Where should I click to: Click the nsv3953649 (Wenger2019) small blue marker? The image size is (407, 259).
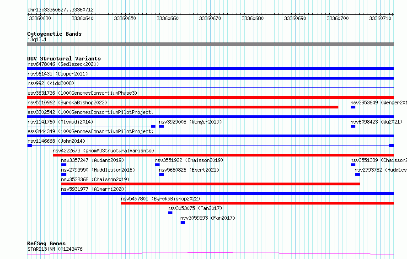(x=353, y=107)
